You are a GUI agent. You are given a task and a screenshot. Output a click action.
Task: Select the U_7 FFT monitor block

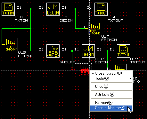pyautogui.click(x=95, y=28)
